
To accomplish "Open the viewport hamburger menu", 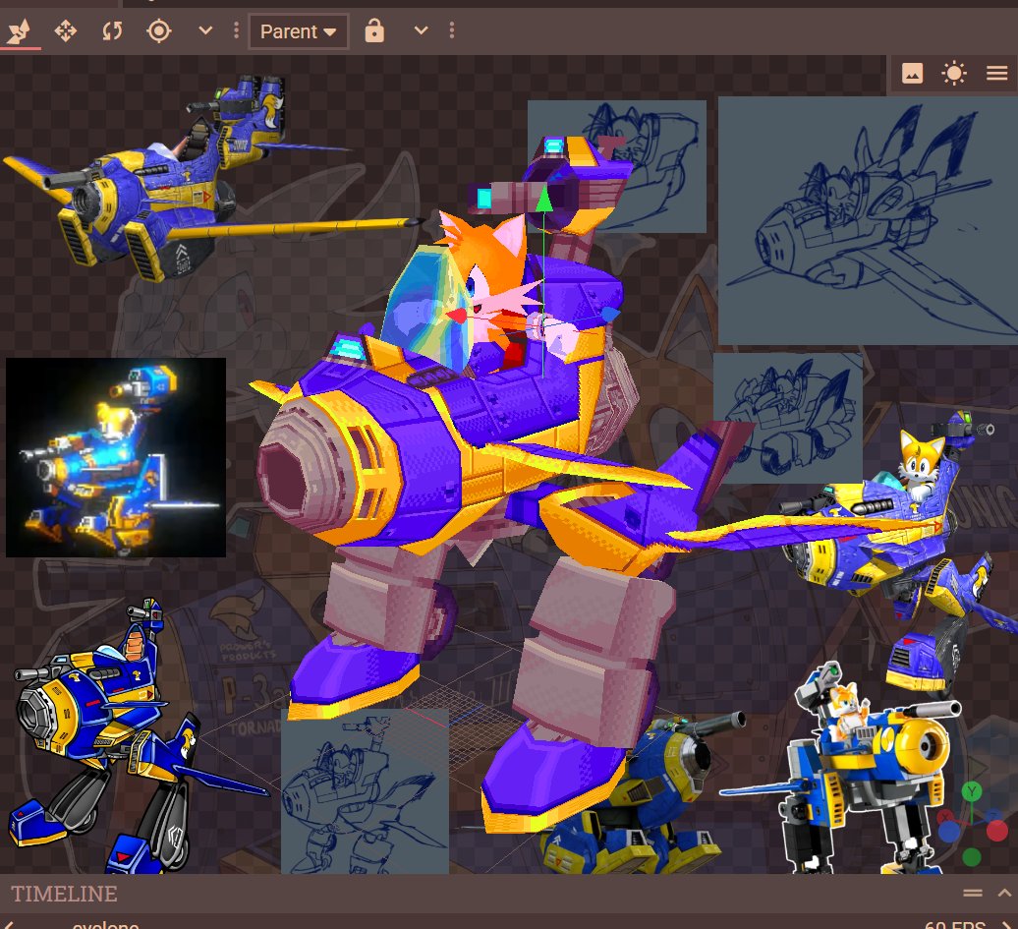I will 997,73.
